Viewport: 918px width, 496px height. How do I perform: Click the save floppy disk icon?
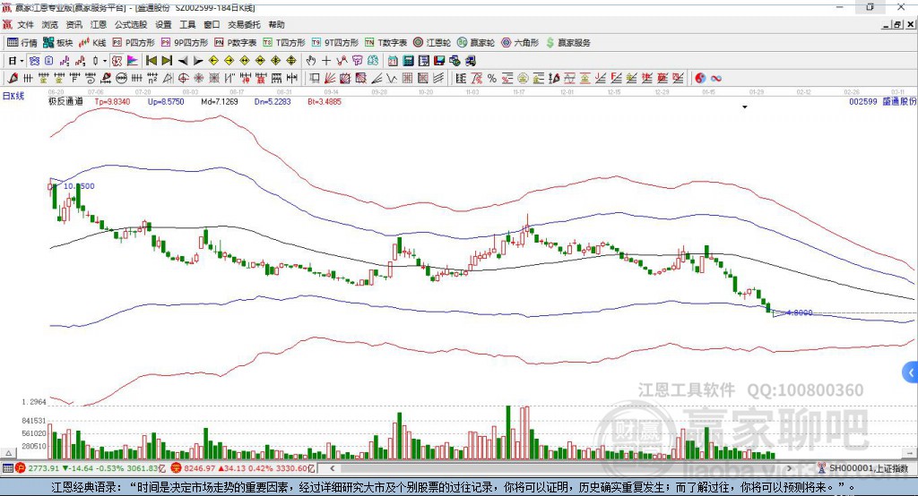[439, 61]
